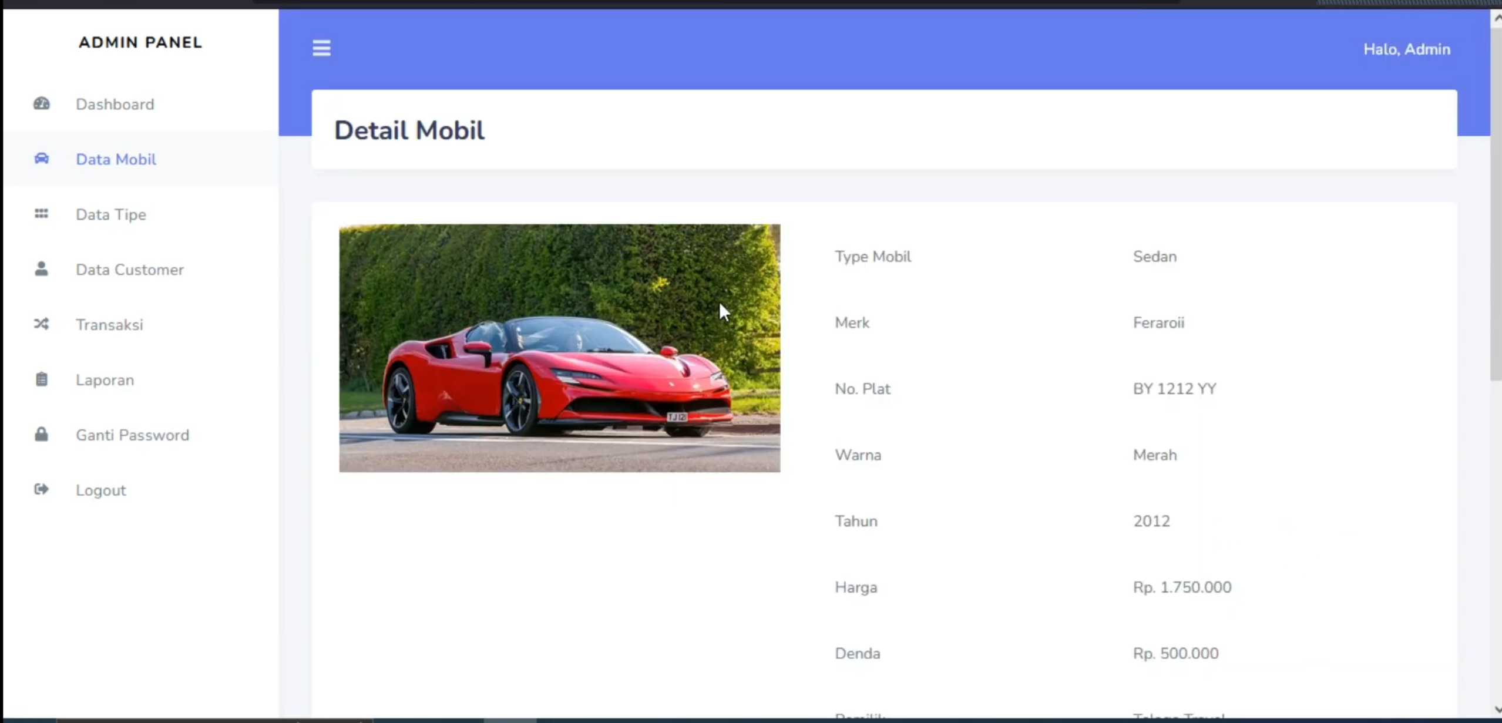1502x723 pixels.
Task: Click the No. Plat label
Action: click(862, 389)
